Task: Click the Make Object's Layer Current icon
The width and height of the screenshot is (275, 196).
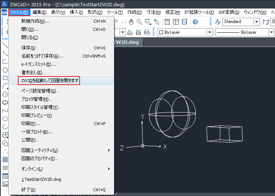Action: 130,32
